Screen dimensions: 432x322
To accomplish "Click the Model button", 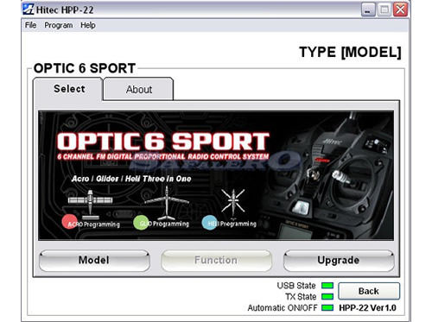I will click(94, 261).
